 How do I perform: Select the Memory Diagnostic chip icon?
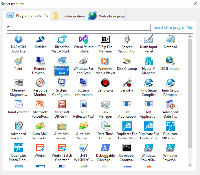19,83
